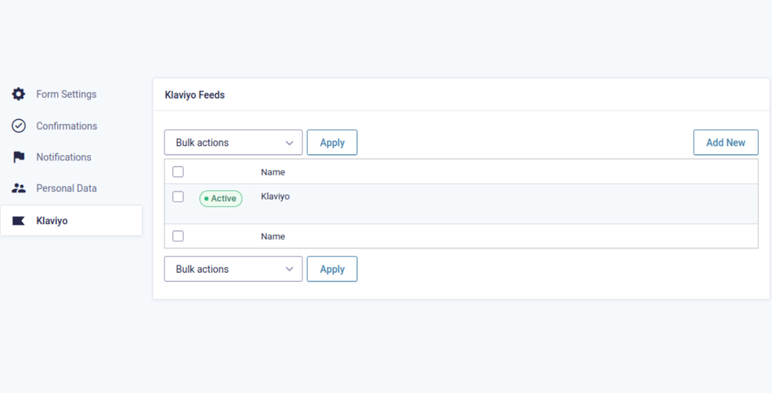Click the Personal Data people icon
Viewport: 772px width, 393px height.
click(x=19, y=189)
